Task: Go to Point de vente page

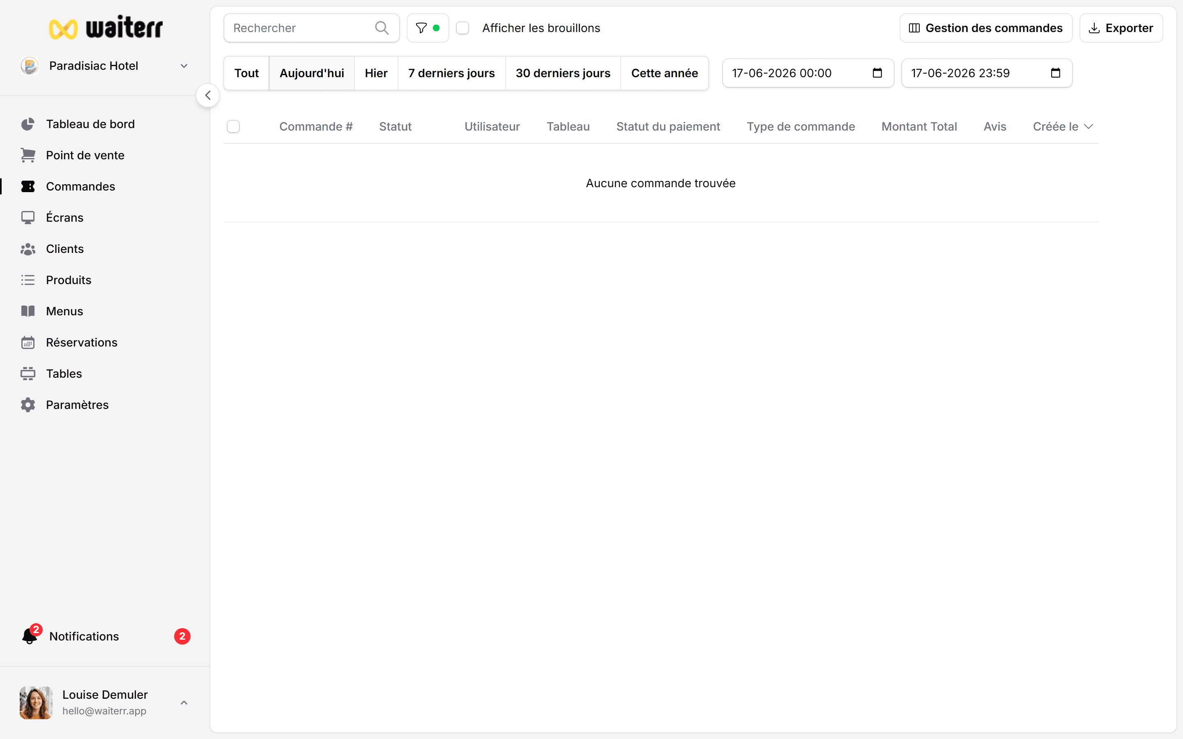Action: pos(85,156)
